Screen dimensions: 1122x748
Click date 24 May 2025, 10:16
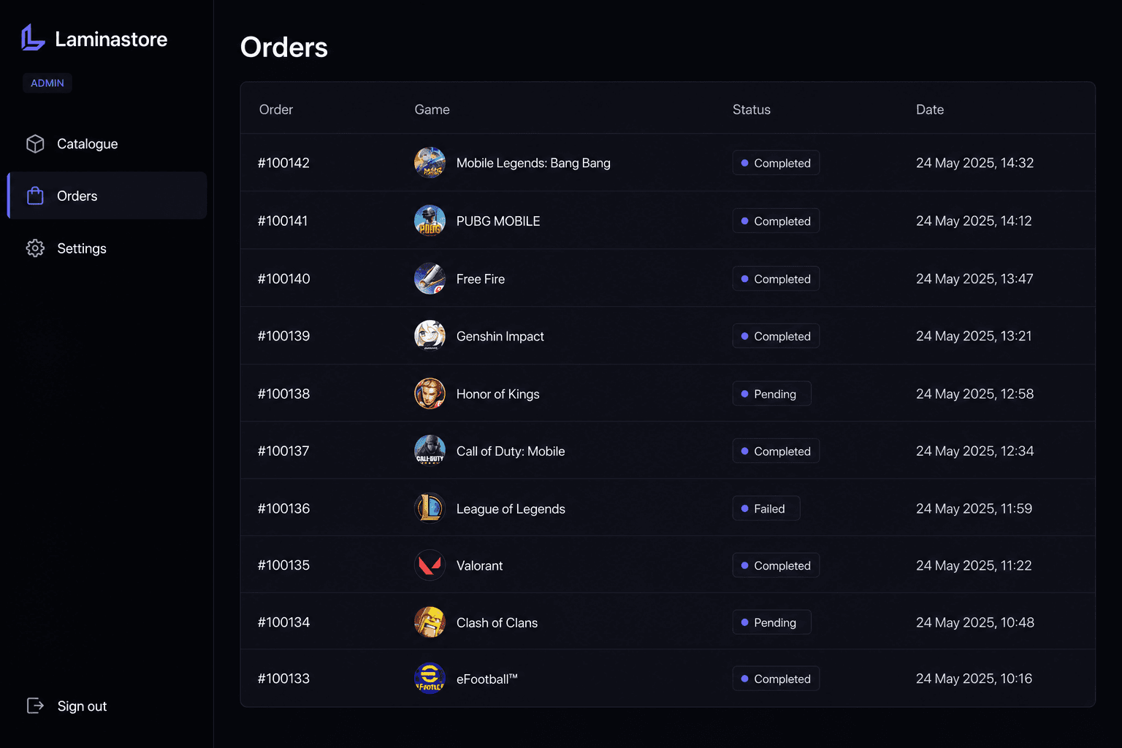point(974,679)
